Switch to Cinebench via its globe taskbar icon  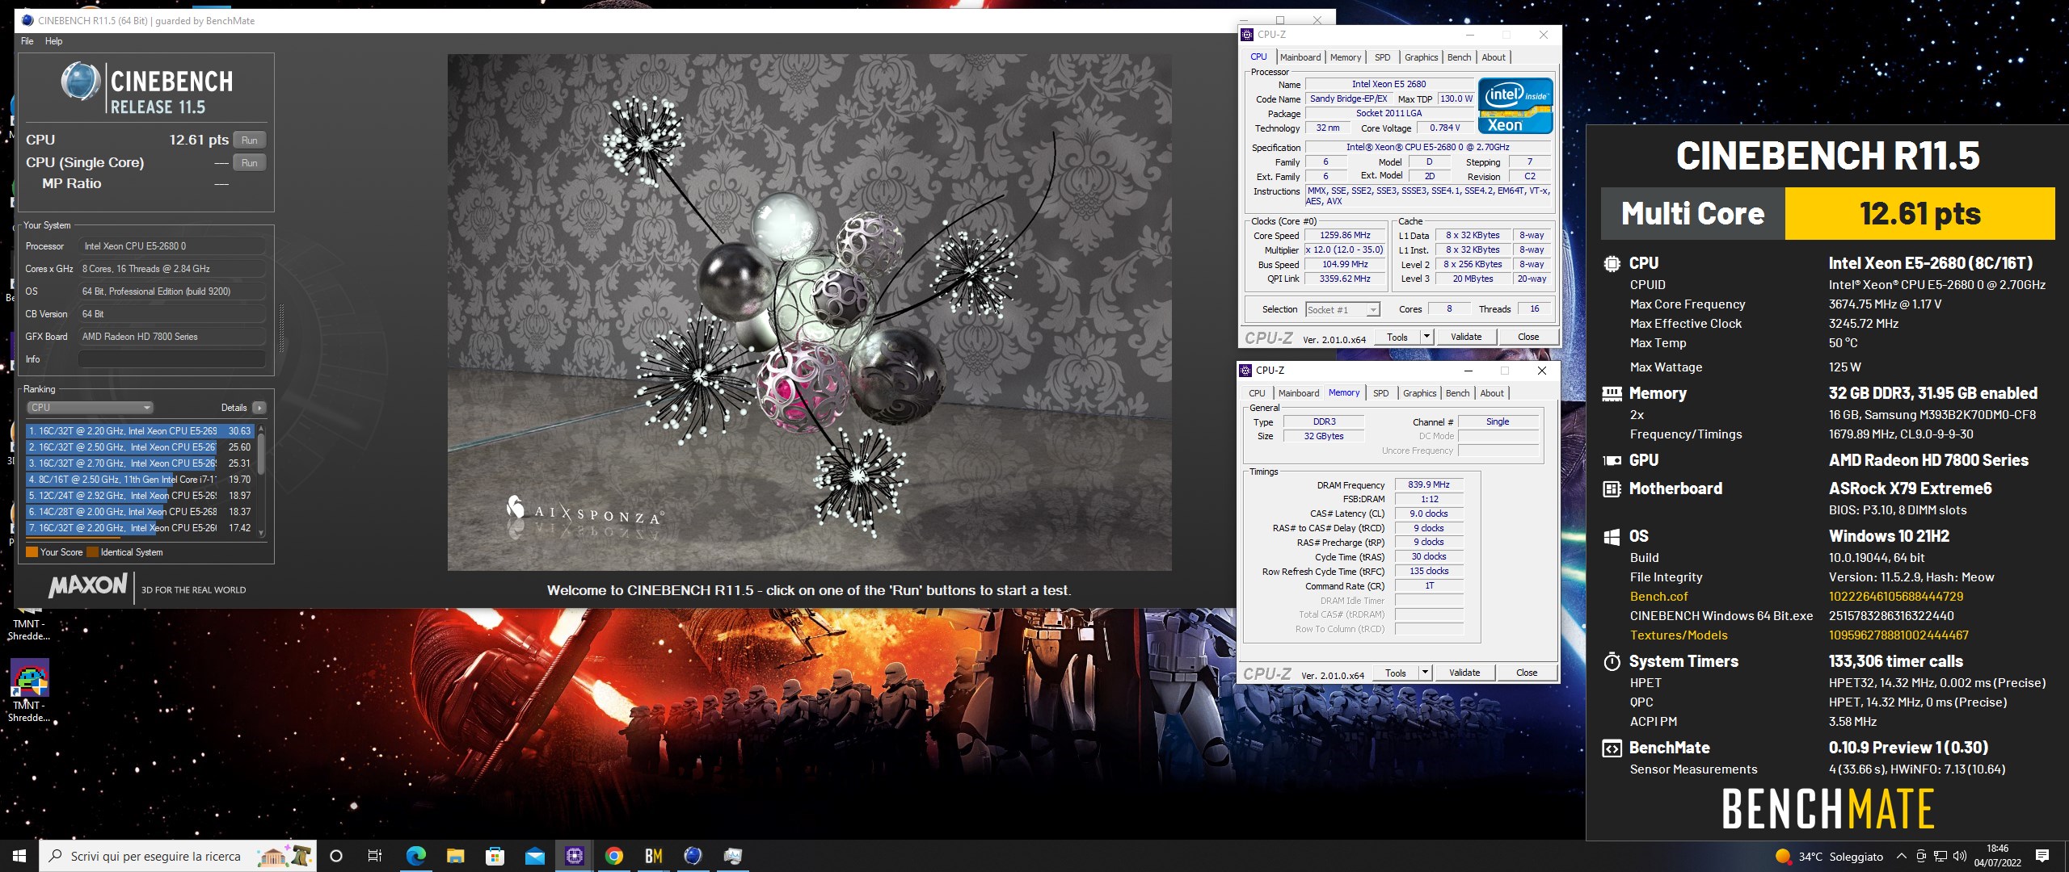coord(693,856)
